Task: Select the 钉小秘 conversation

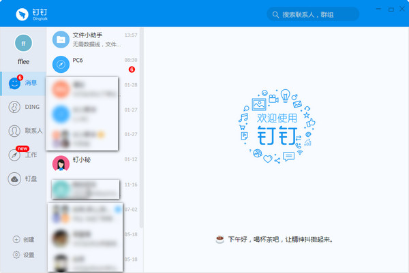Action: 92,162
